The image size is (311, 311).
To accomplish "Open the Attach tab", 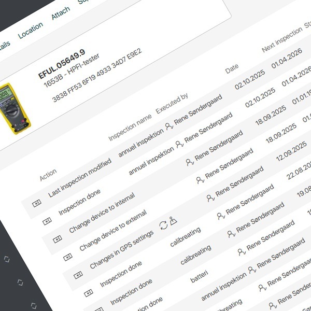I will (x=61, y=14).
